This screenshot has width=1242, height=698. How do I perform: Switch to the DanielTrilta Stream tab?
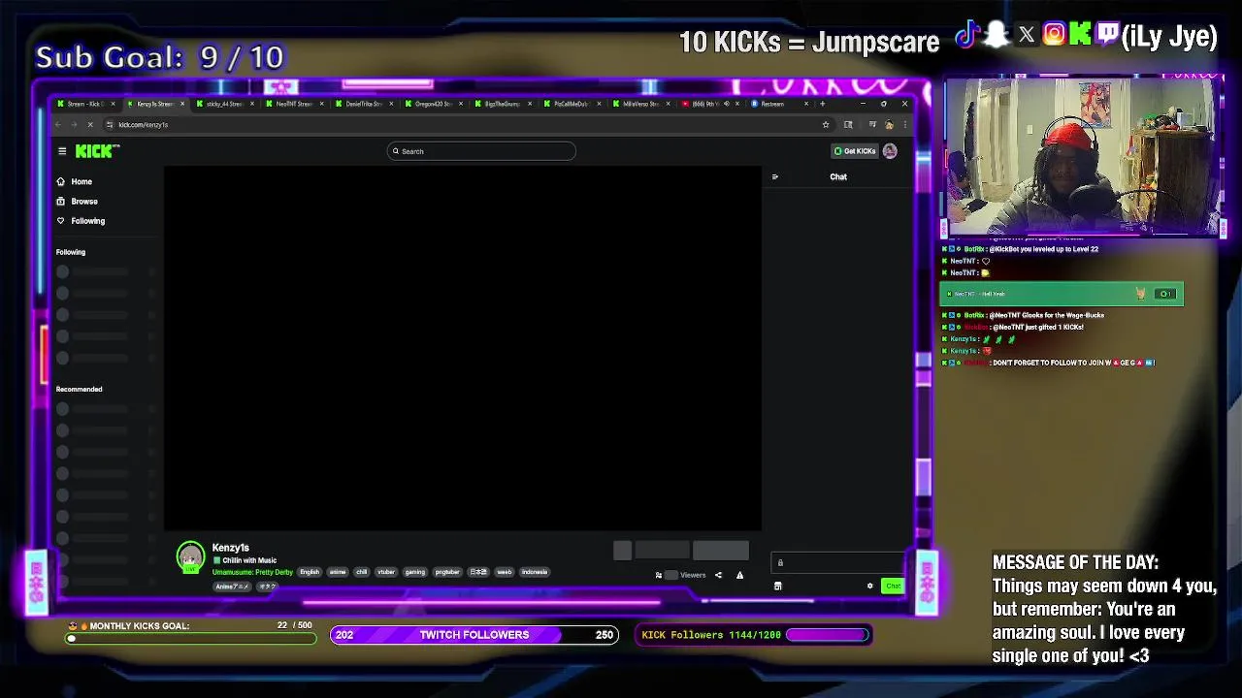pos(363,104)
